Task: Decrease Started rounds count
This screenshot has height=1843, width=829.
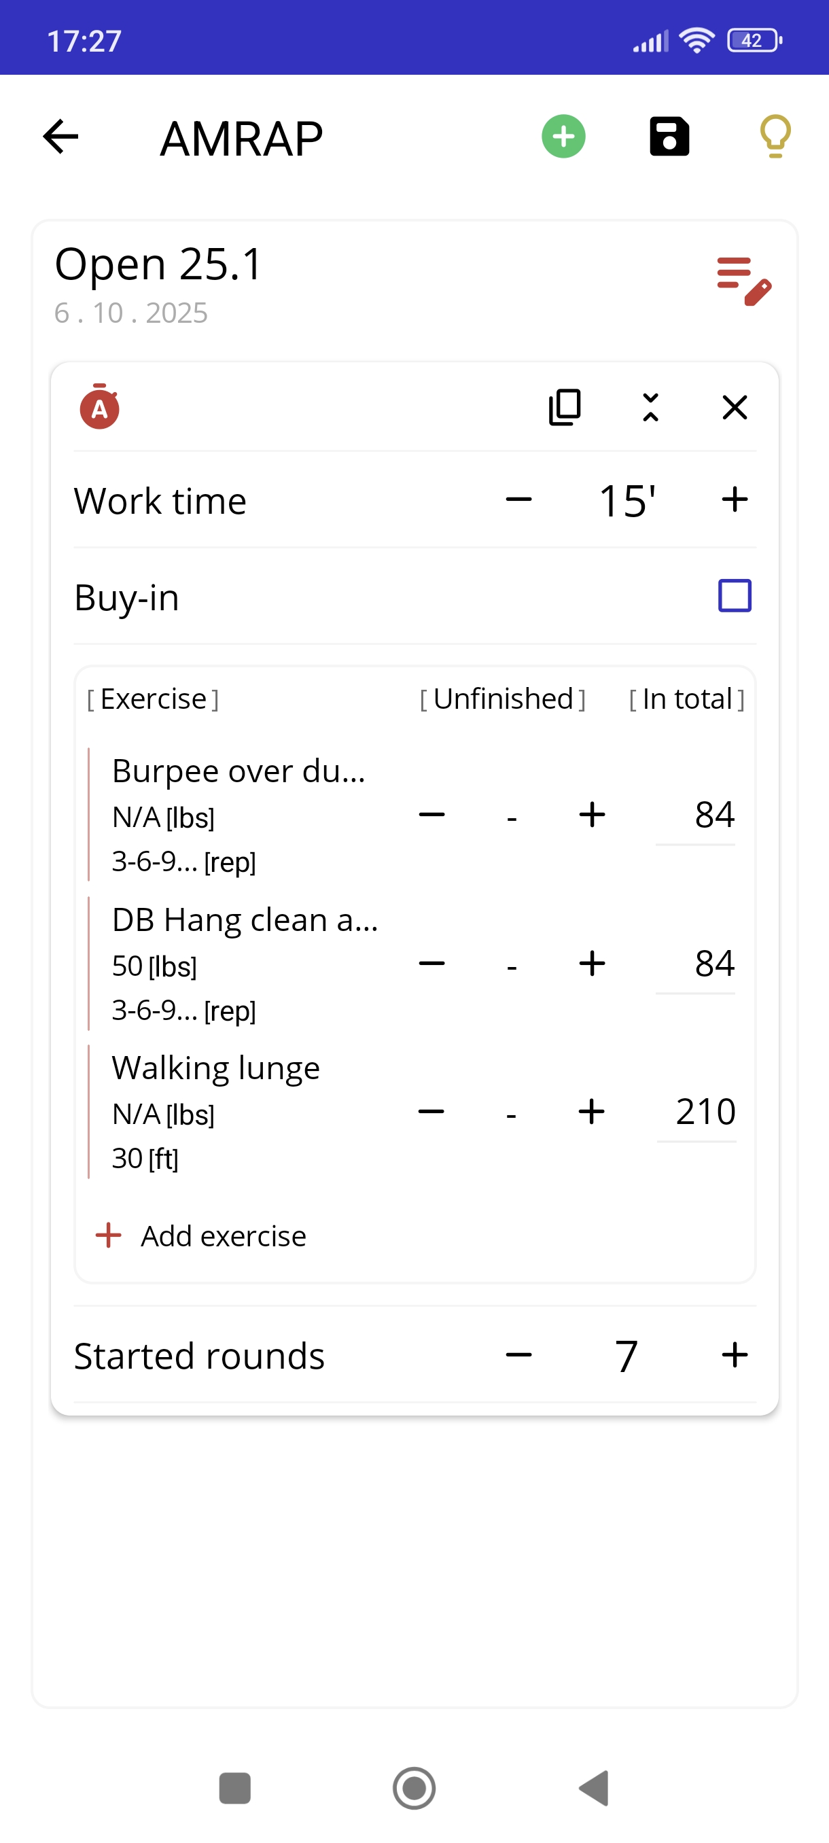Action: click(x=519, y=1354)
